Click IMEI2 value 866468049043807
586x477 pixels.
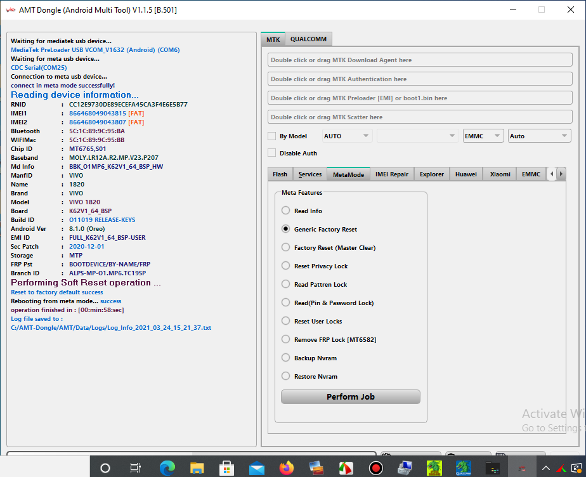98,122
